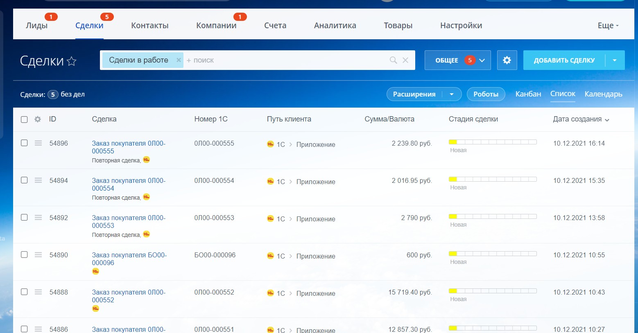Open row actions menu for deal 54888
The height and width of the screenshot is (333, 638).
tap(38, 292)
